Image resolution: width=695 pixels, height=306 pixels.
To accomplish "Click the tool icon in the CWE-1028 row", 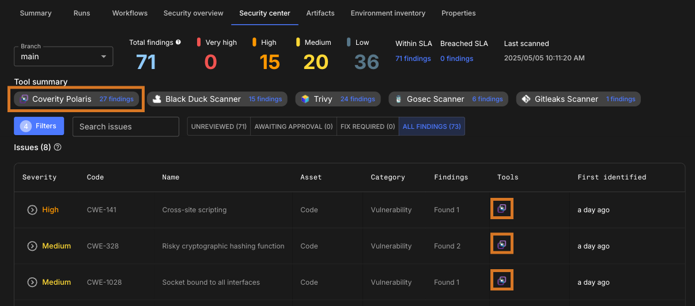I will click(x=502, y=281).
